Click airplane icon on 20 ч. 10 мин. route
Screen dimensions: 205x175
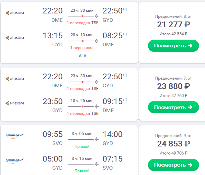[97, 41]
